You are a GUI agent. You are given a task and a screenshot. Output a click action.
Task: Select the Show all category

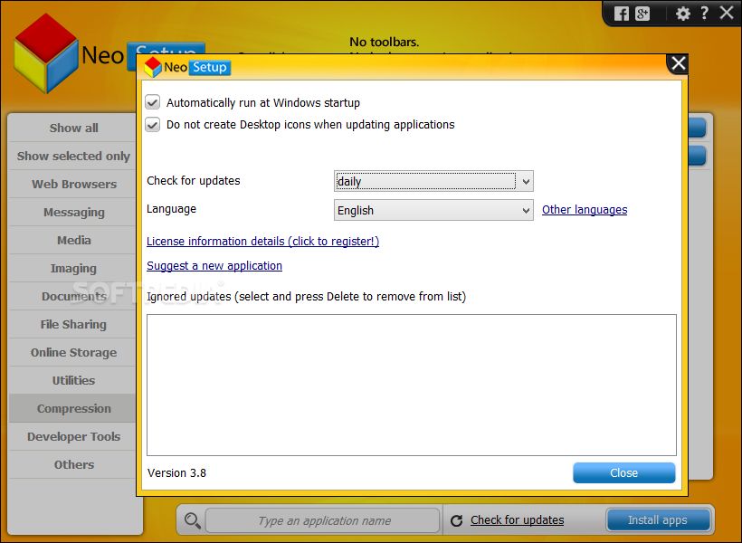[73, 129]
